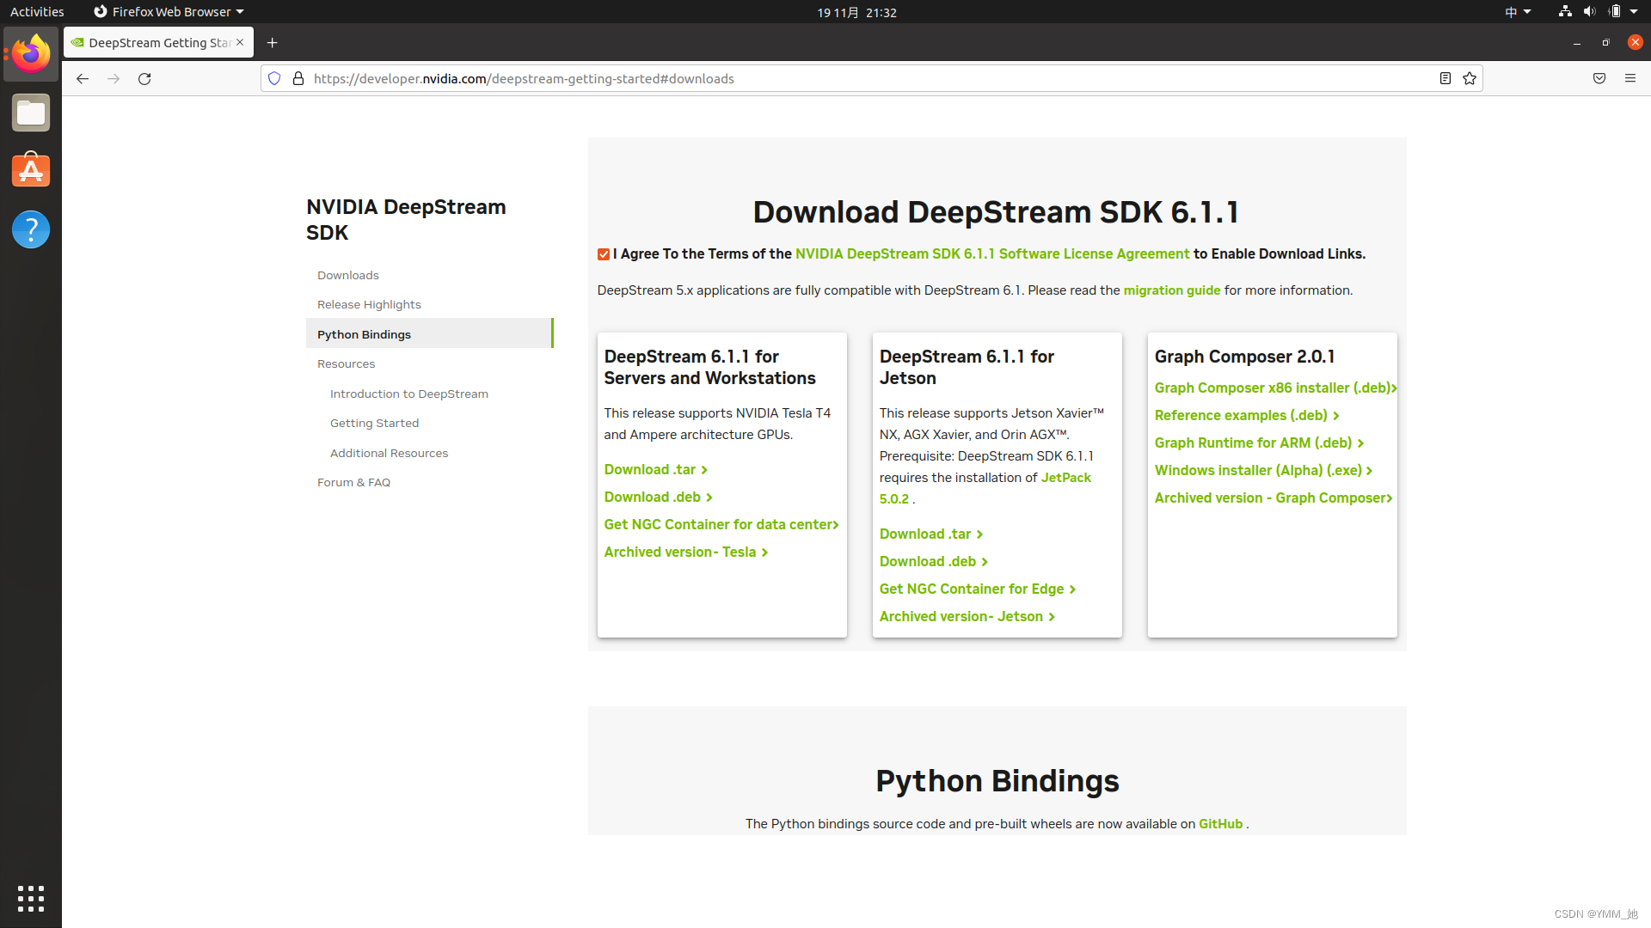Click the volume speaker icon
This screenshot has width=1651, height=928.
tap(1589, 12)
